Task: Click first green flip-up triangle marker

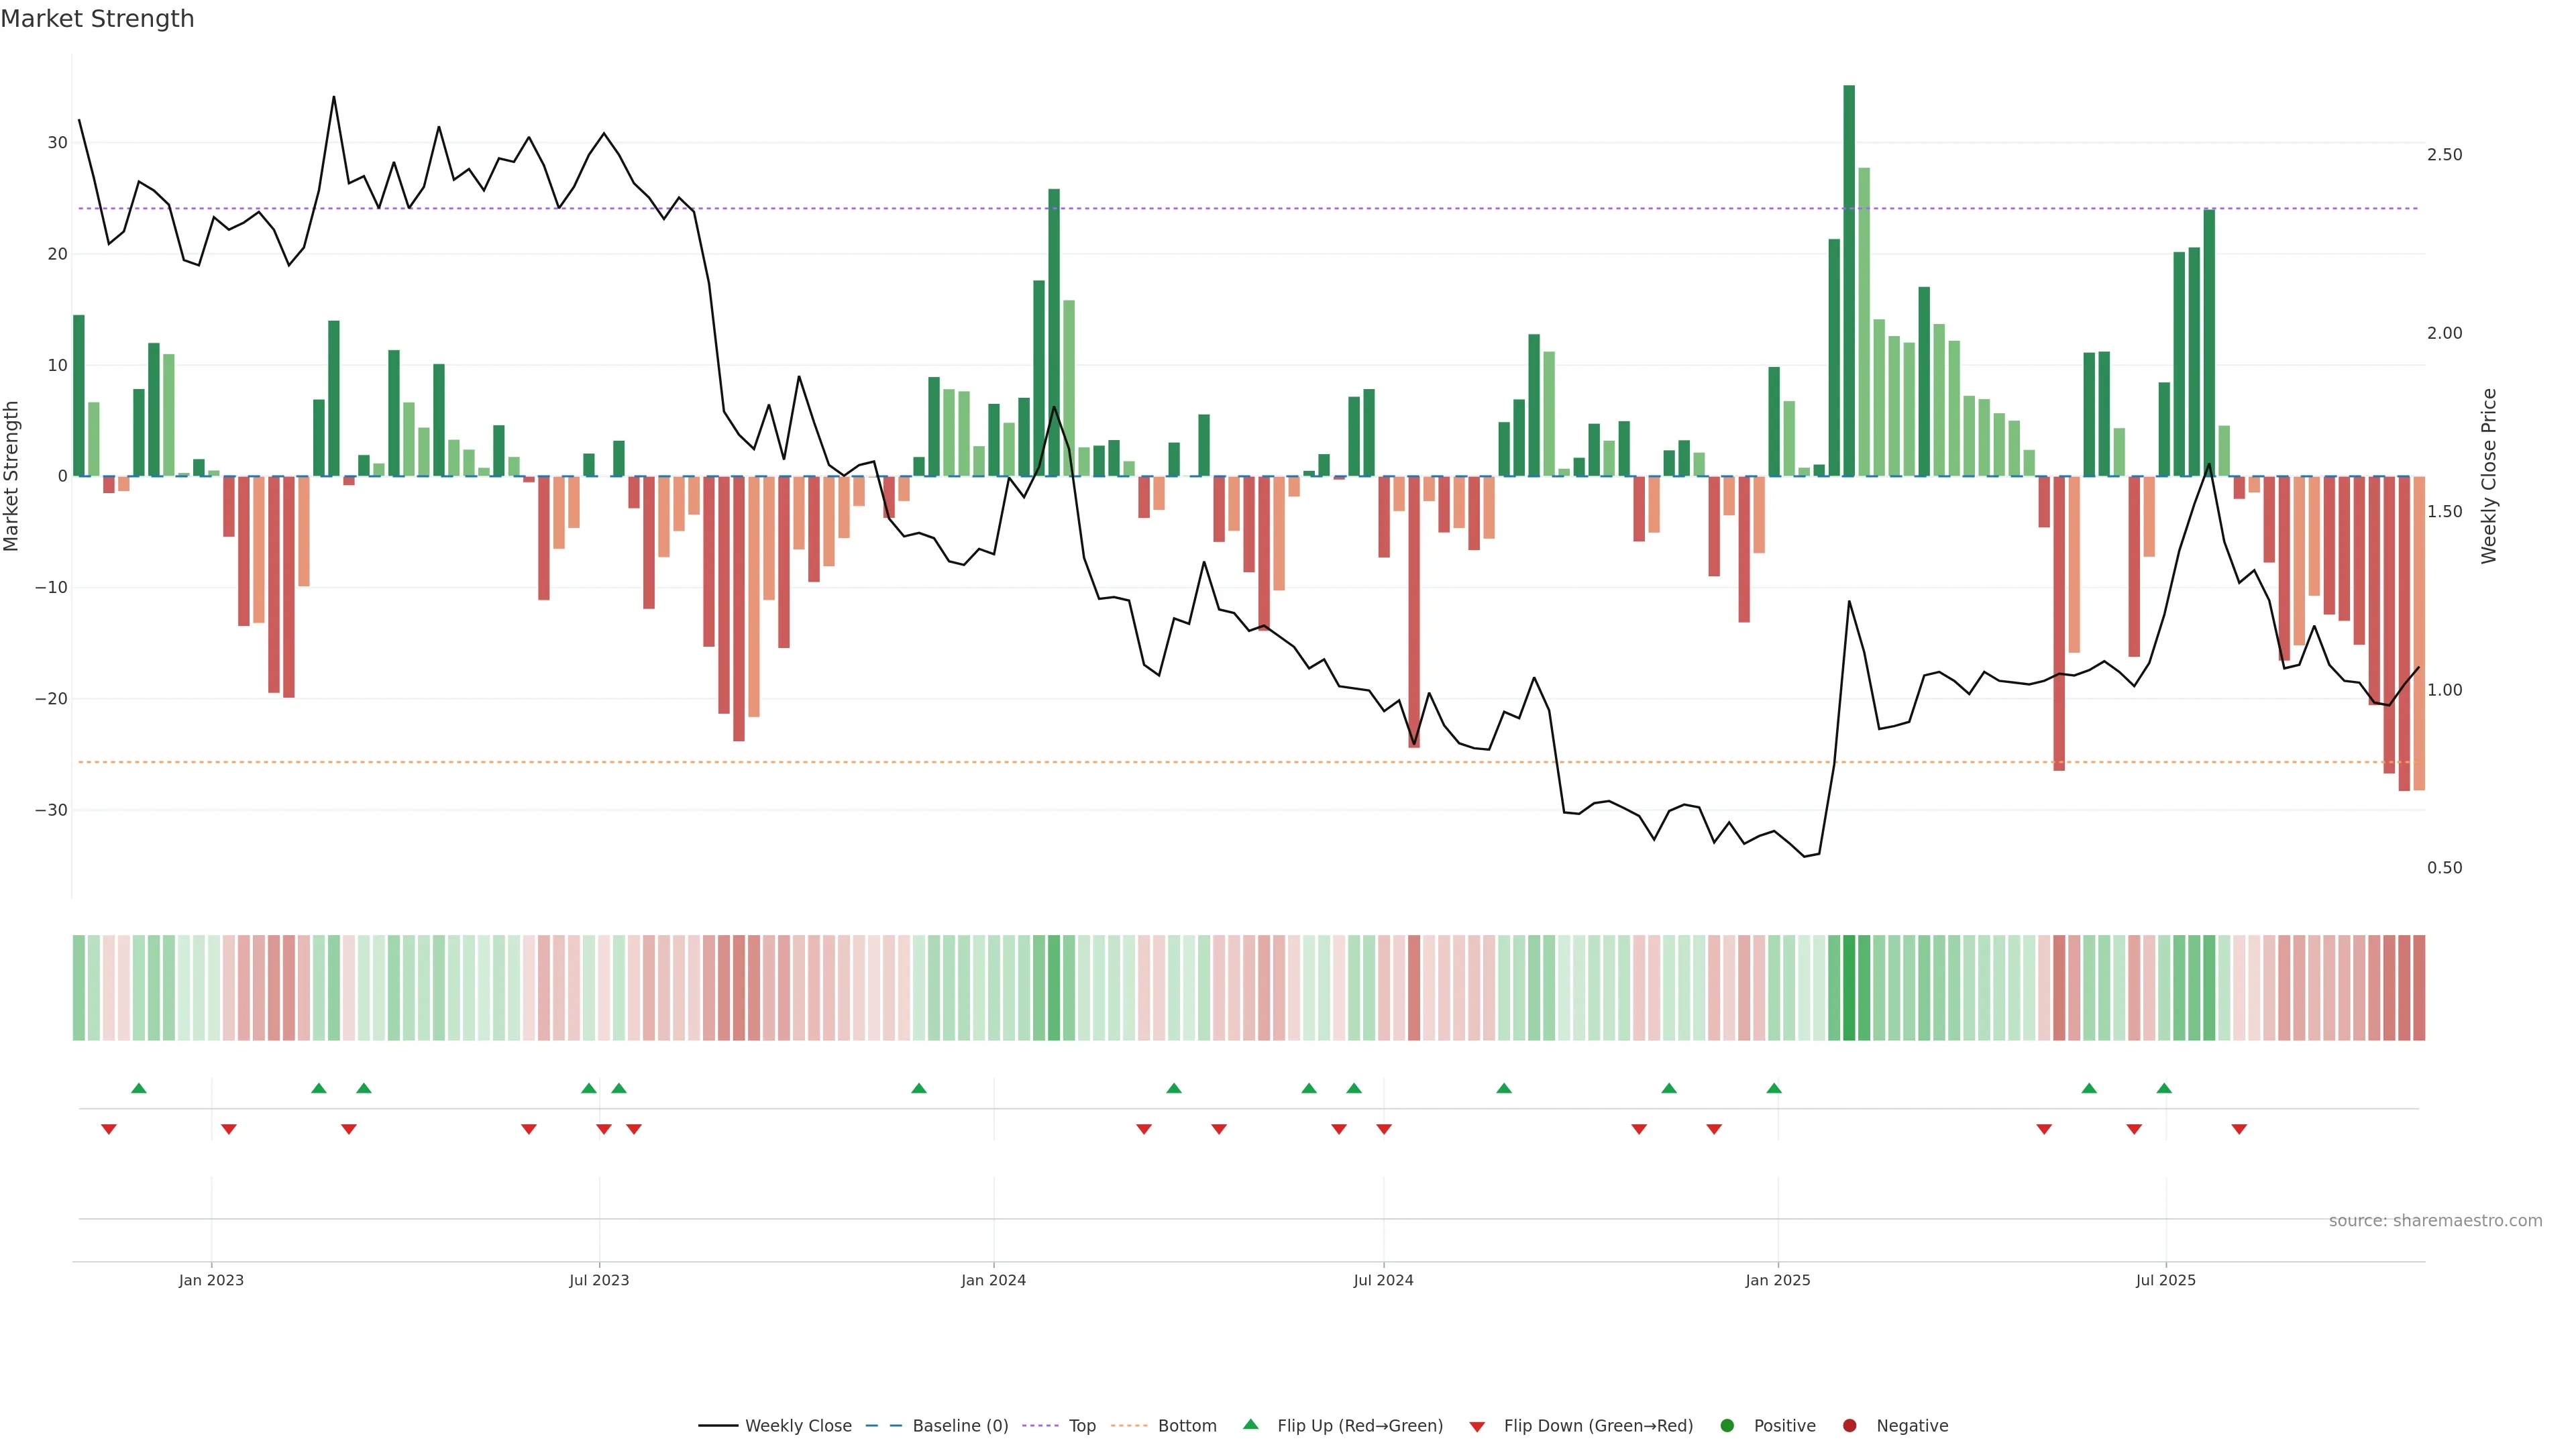Action: point(139,1088)
